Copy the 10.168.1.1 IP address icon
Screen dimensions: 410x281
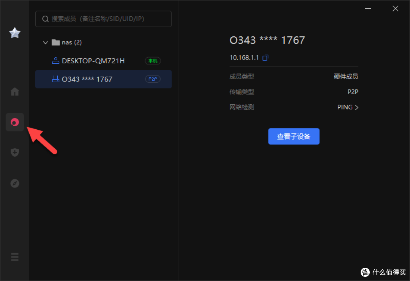(x=265, y=58)
